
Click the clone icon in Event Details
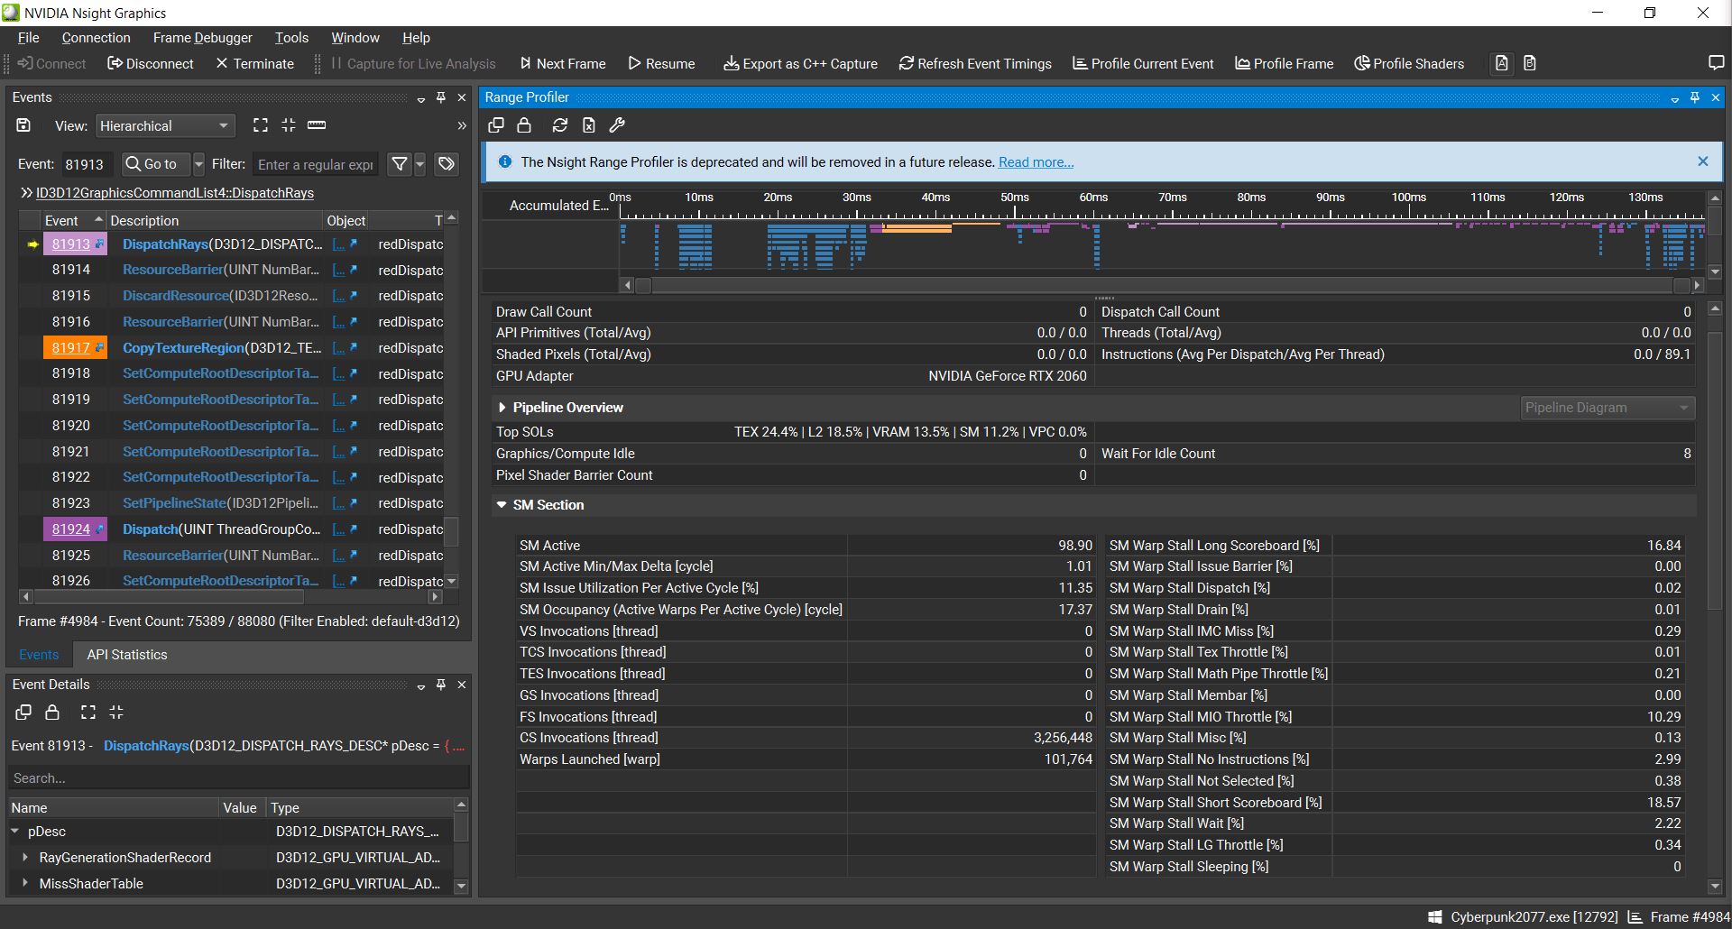(24, 713)
